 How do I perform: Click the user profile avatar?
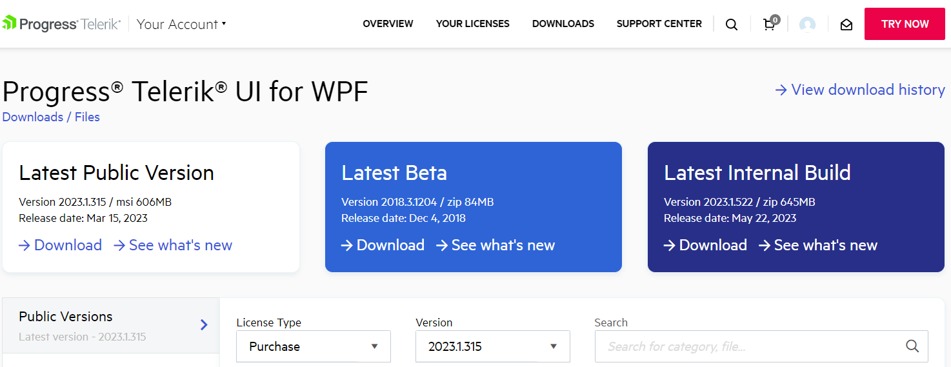point(807,25)
